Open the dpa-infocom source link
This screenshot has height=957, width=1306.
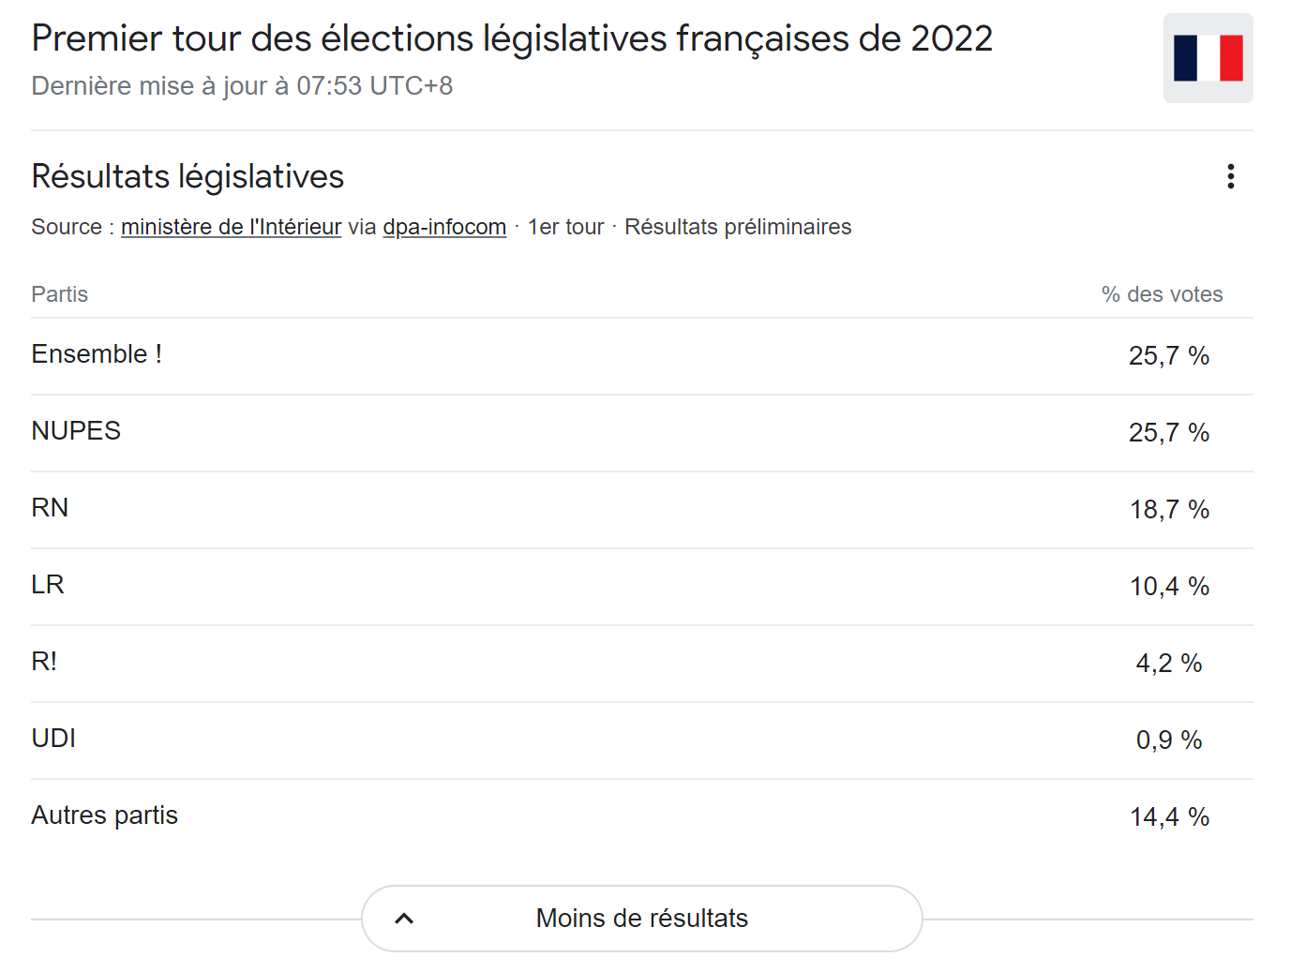point(444,227)
